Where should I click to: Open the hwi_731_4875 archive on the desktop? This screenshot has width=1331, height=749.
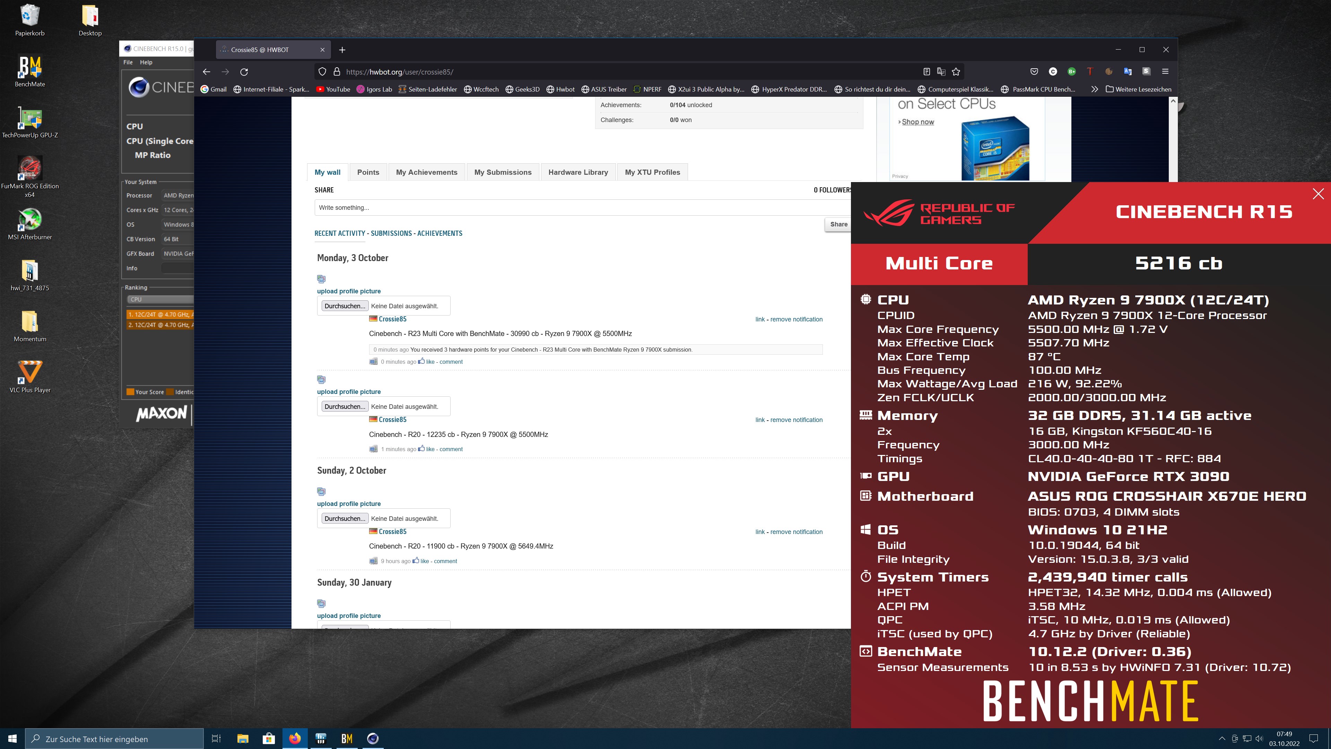(30, 275)
